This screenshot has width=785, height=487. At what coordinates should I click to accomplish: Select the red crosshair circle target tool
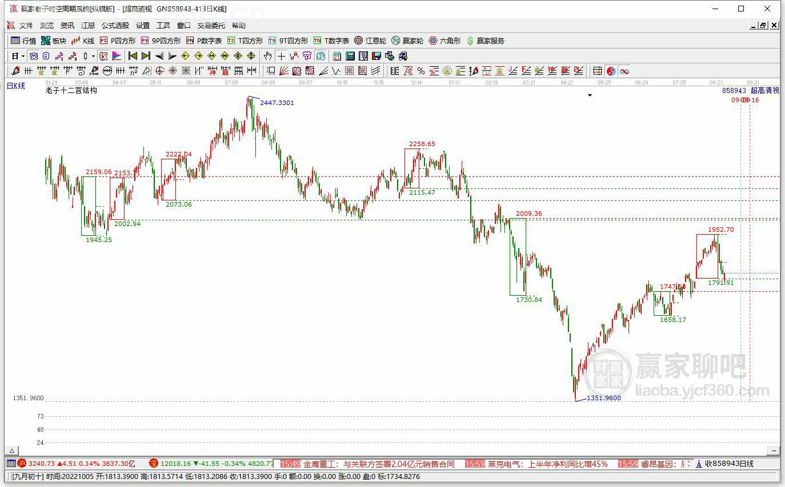160,71
